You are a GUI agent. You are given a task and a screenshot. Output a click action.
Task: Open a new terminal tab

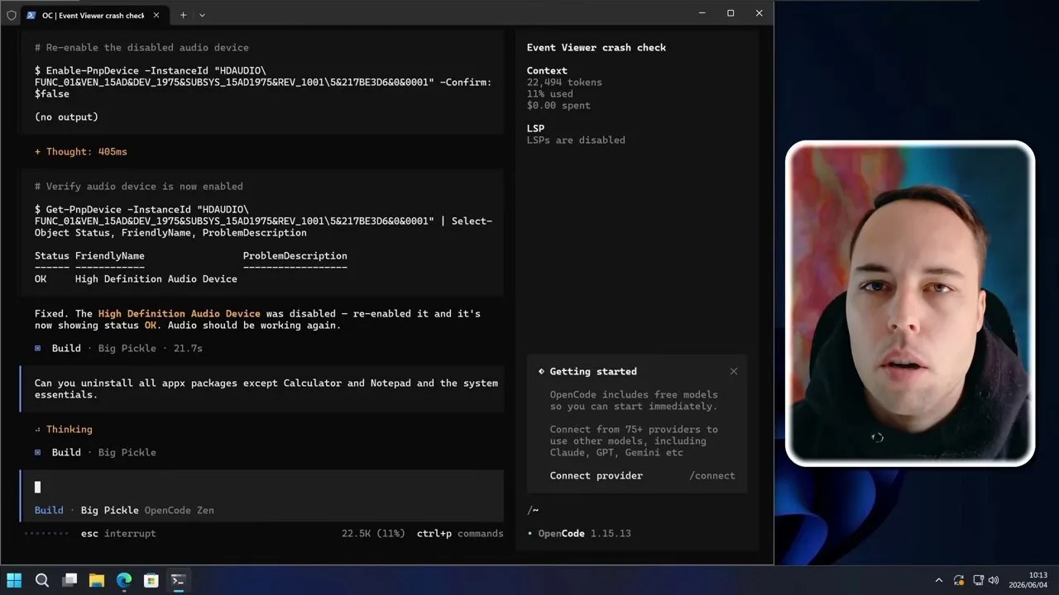pos(183,15)
